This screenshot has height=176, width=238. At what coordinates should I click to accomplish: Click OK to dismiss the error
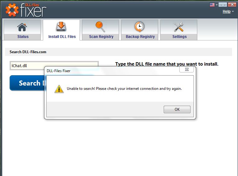point(177,109)
